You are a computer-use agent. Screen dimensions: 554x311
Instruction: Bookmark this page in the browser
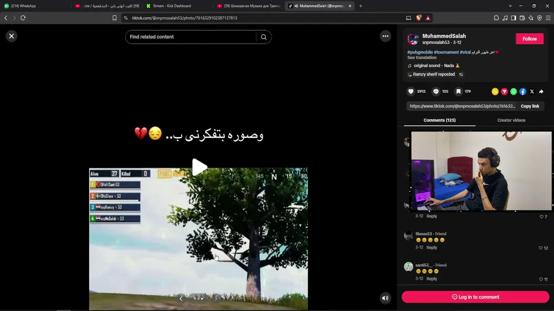tap(114, 18)
